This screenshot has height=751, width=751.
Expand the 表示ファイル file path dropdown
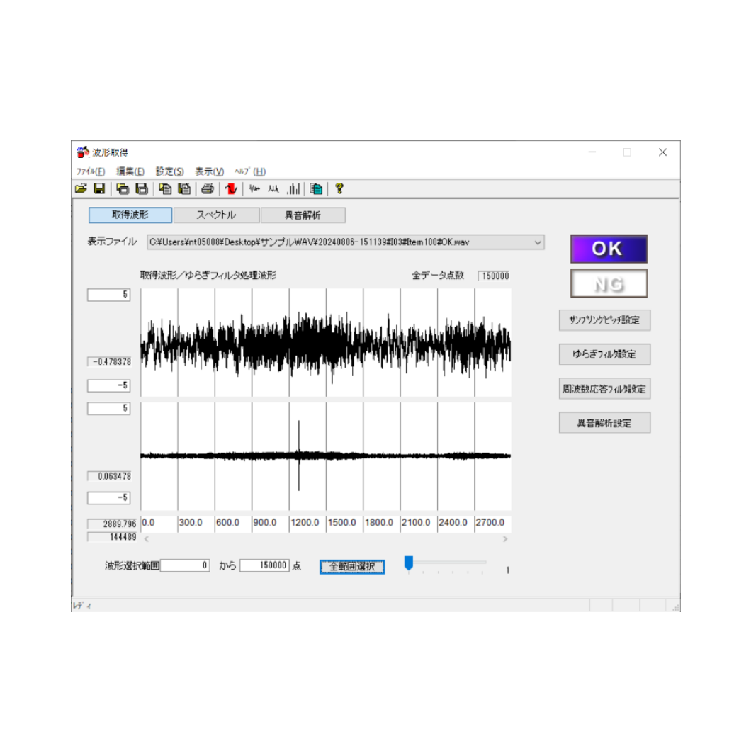[538, 242]
